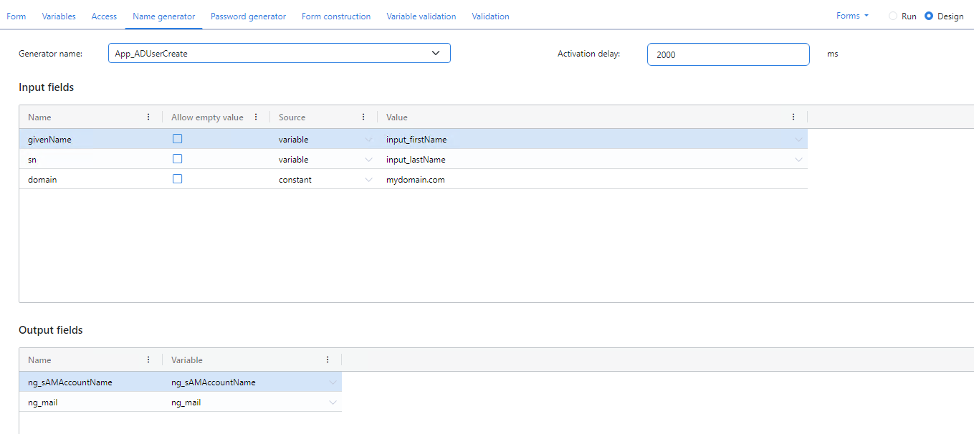Open the Name column options menu in Input fields
974x434 pixels.
(148, 117)
